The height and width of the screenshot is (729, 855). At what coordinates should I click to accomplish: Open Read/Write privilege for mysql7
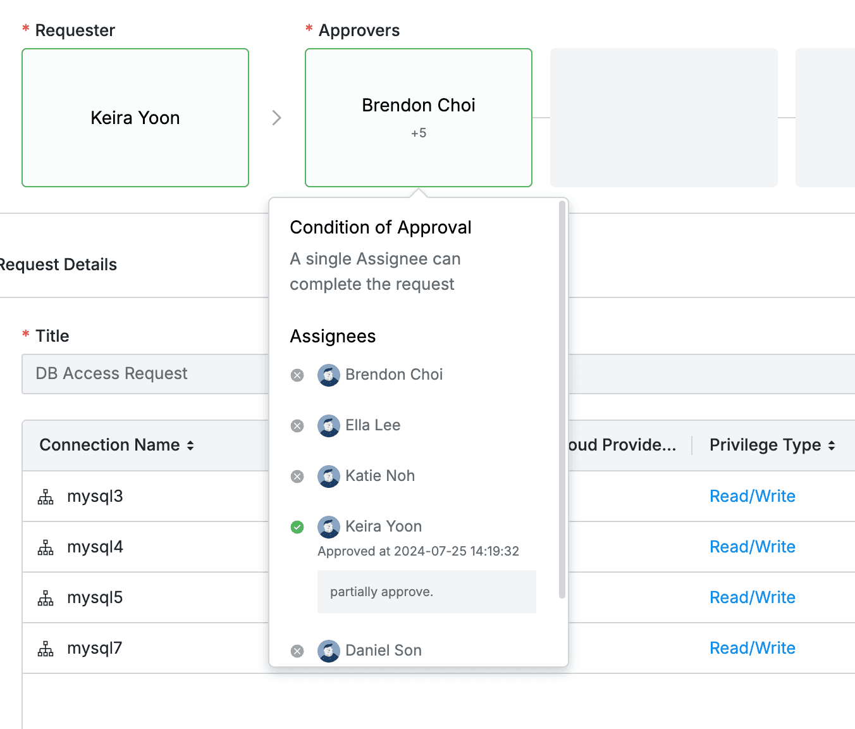(x=753, y=648)
